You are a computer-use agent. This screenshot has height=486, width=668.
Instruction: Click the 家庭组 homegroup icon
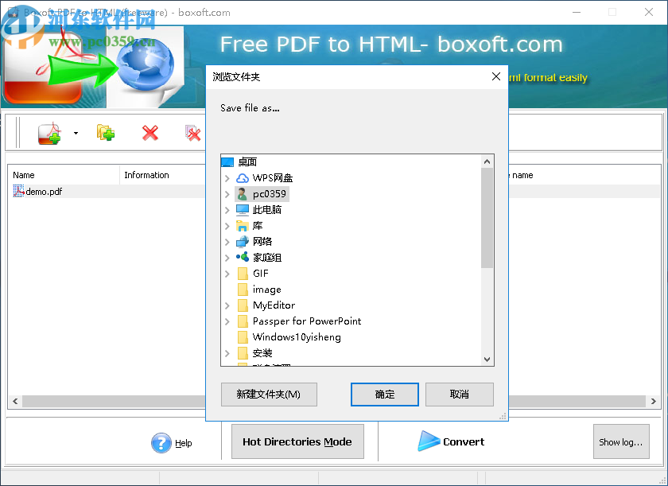(241, 257)
